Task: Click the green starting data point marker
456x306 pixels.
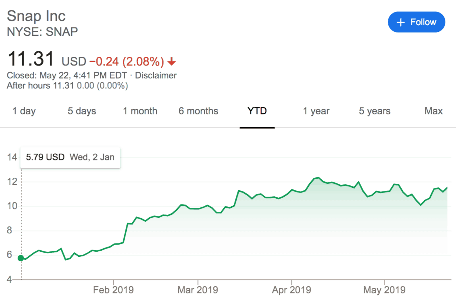Action: 21,258
